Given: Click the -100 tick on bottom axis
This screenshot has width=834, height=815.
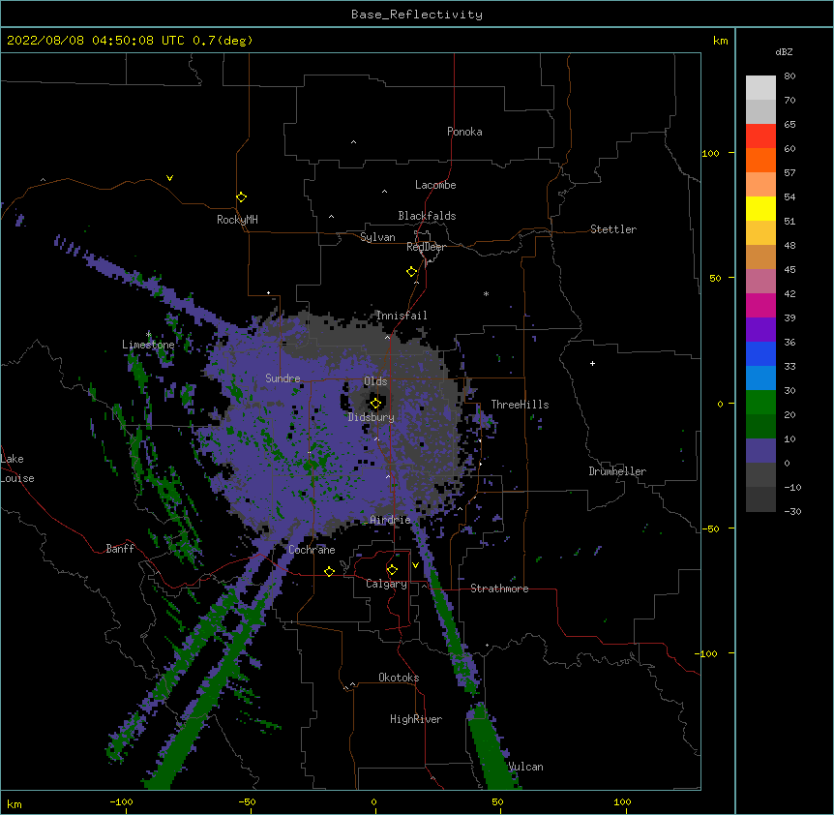Looking at the screenshot, I should [x=121, y=801].
